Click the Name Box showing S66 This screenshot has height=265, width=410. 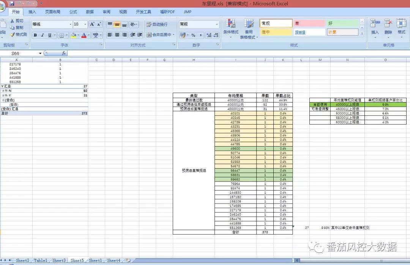[x=19, y=54]
